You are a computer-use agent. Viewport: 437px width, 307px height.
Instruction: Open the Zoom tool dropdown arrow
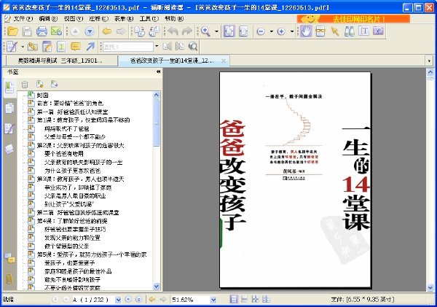pyautogui.click(x=216, y=31)
